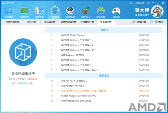
Task: Click score 181385分
Action: point(144,55)
